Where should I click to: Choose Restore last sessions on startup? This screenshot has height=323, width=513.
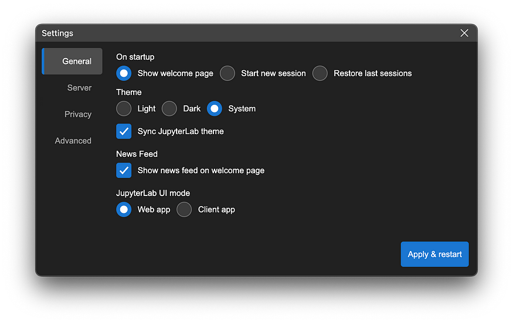click(320, 73)
